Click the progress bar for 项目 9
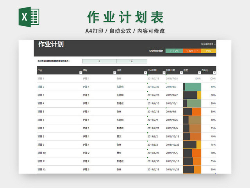The image size is (250, 188). pos(192,145)
